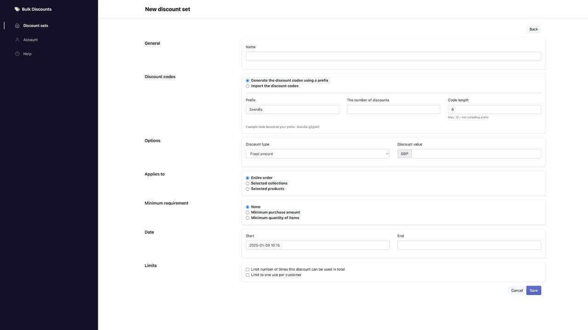
Task: Click the Name input field
Action: tap(393, 56)
